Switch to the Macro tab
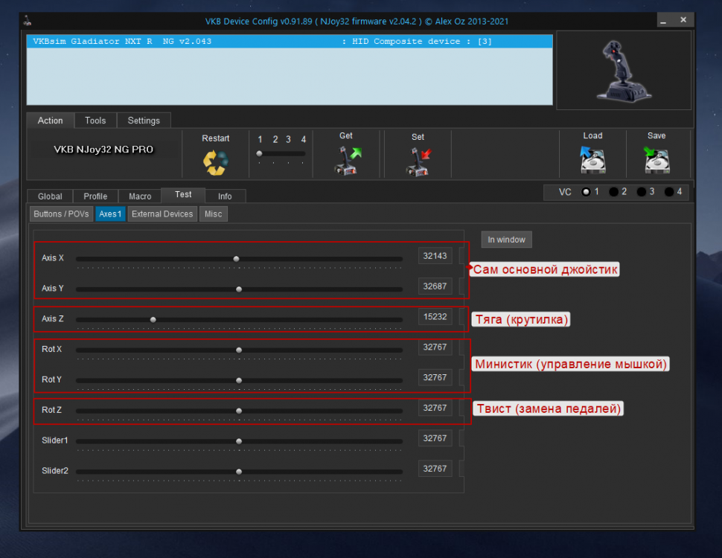This screenshot has width=722, height=558. pos(140,196)
